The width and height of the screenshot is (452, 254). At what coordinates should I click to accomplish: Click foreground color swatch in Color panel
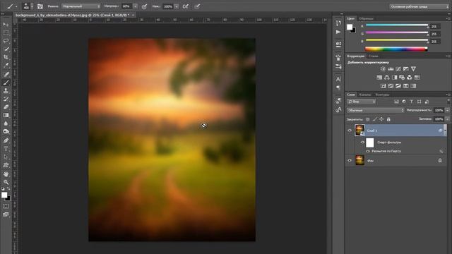click(350, 27)
